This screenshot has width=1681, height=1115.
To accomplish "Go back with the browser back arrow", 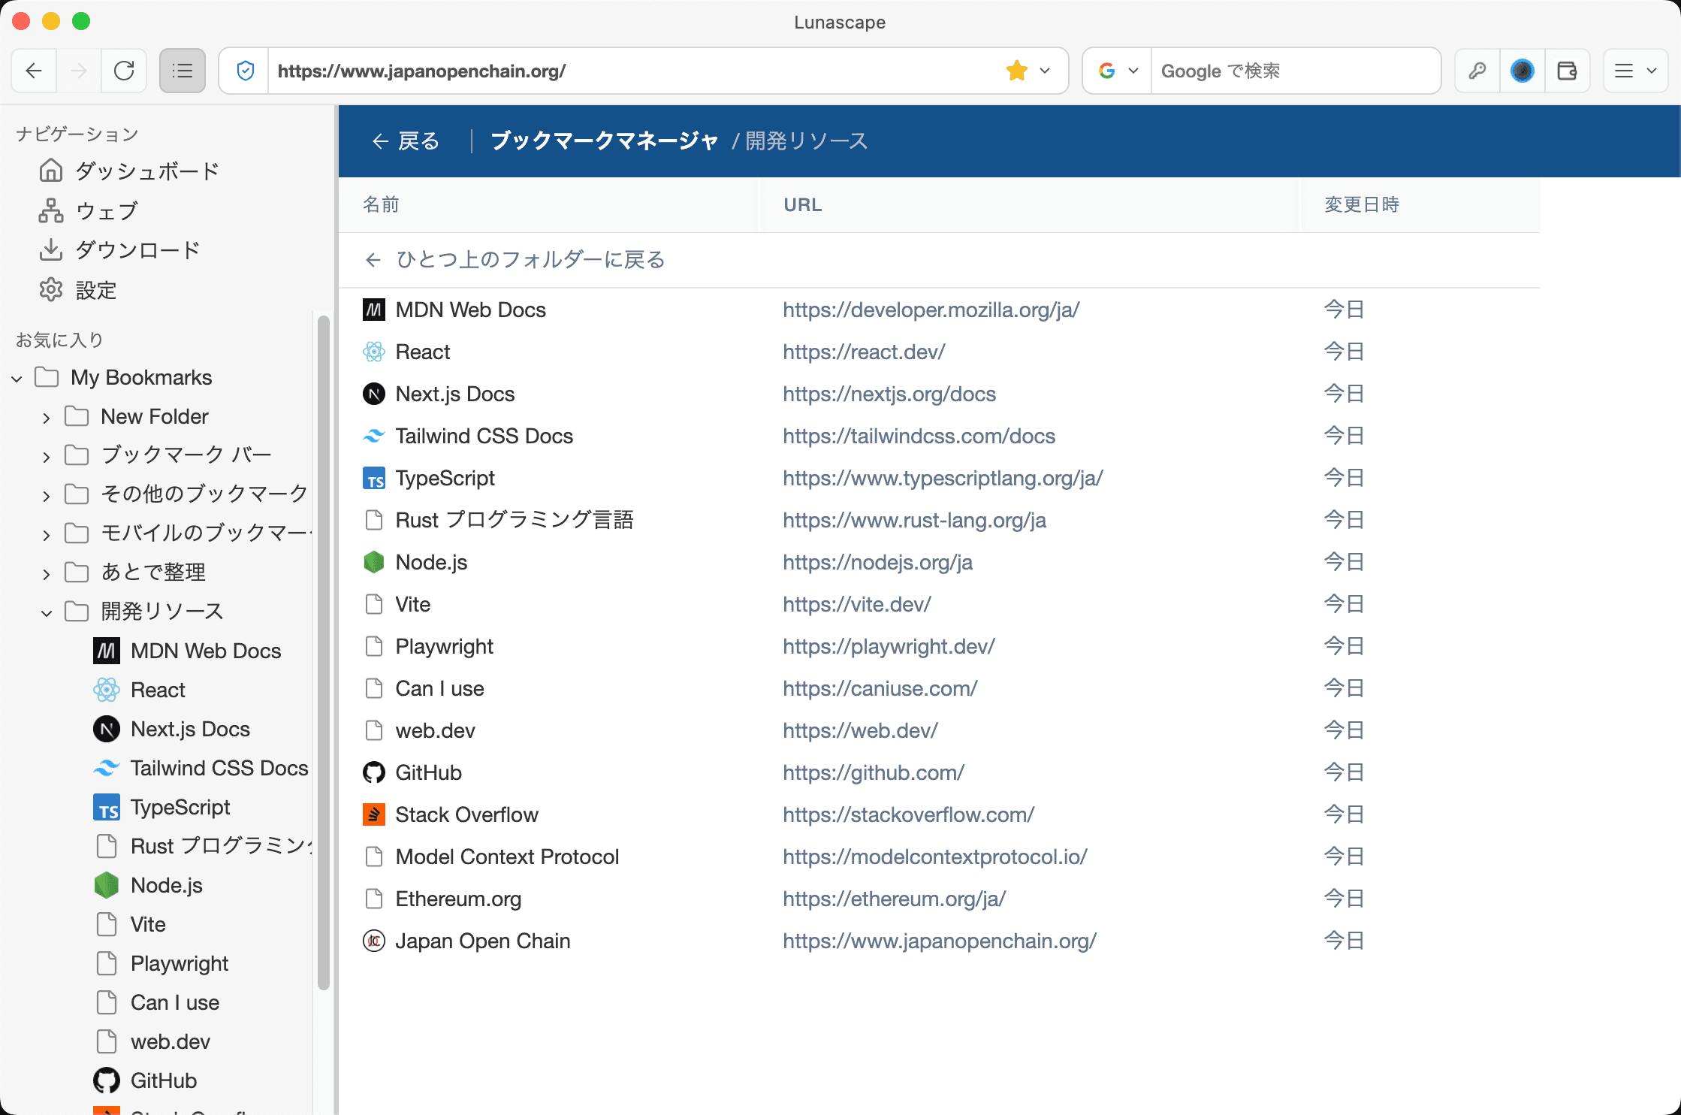I will coord(34,71).
